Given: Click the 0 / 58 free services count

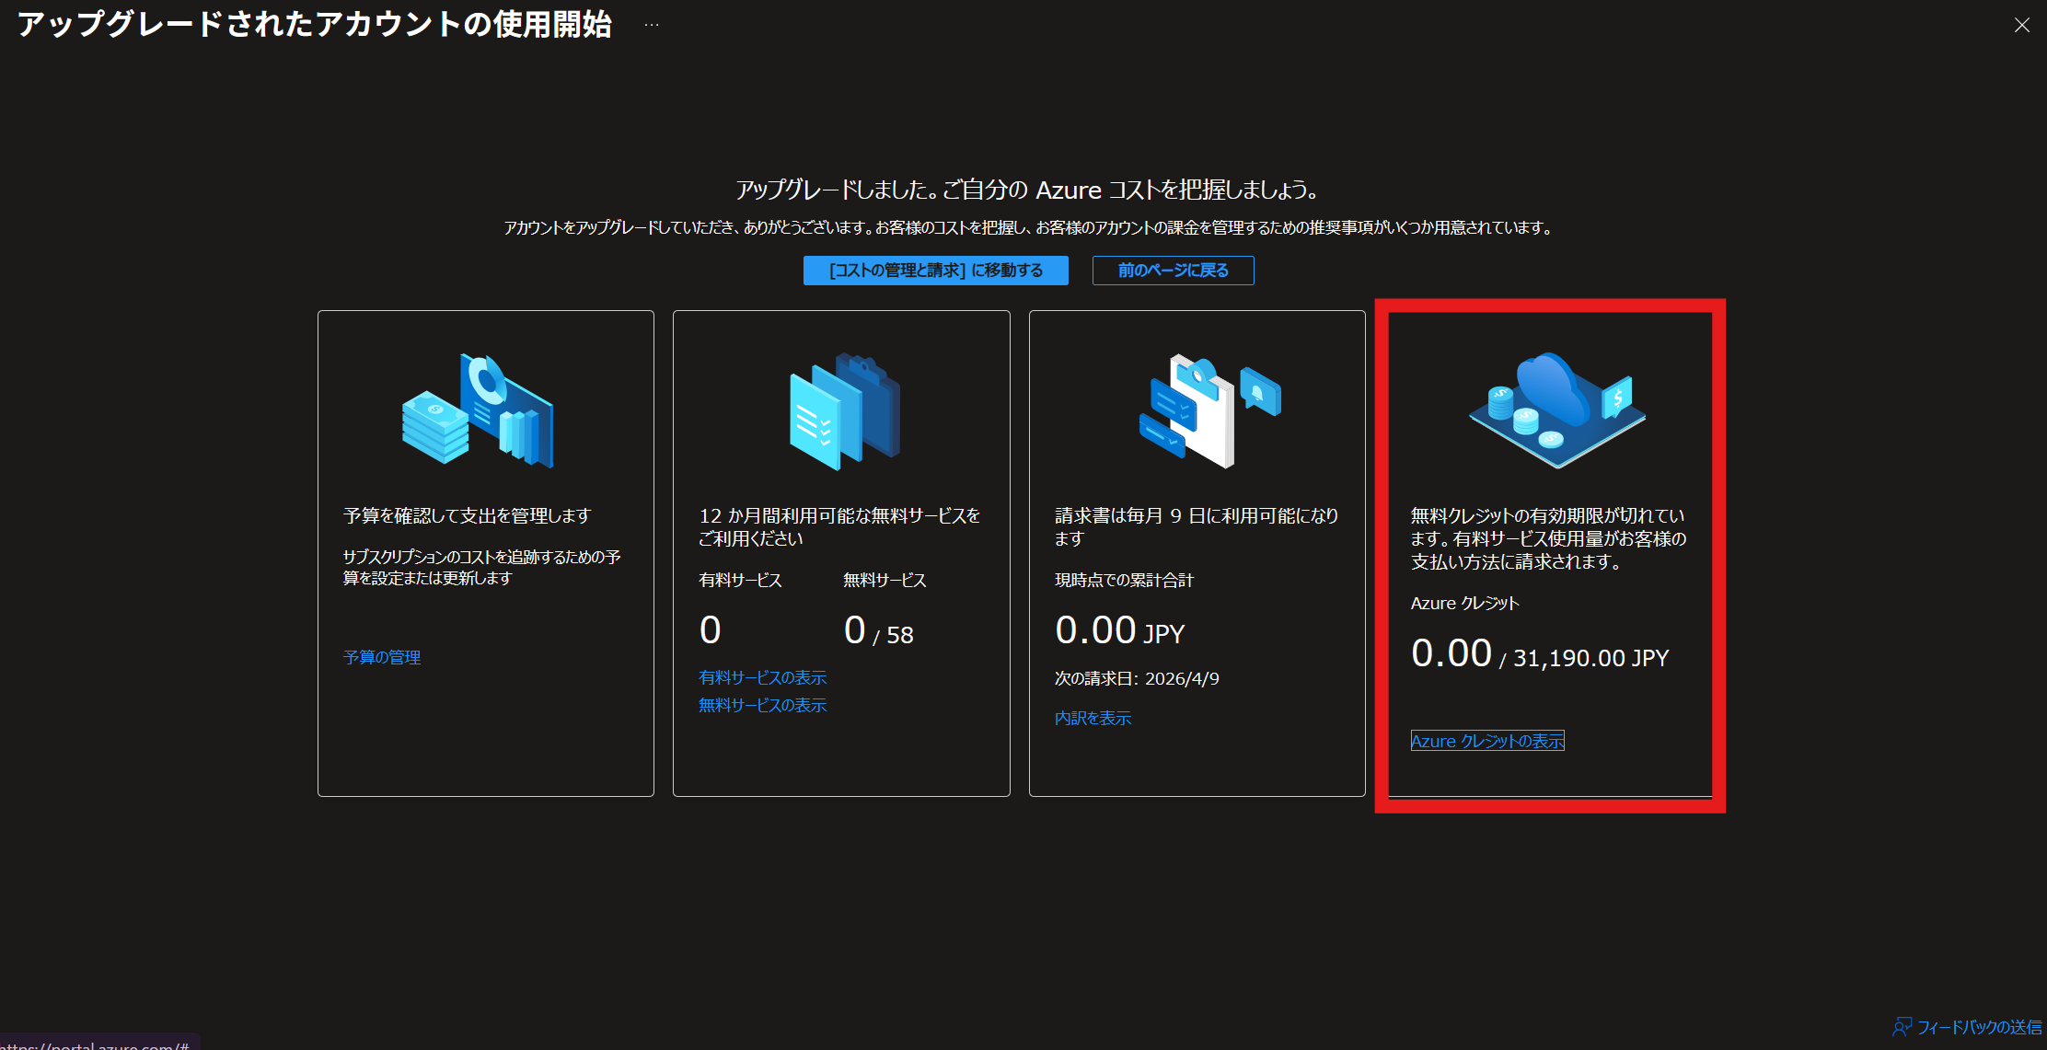Looking at the screenshot, I should pos(878,631).
